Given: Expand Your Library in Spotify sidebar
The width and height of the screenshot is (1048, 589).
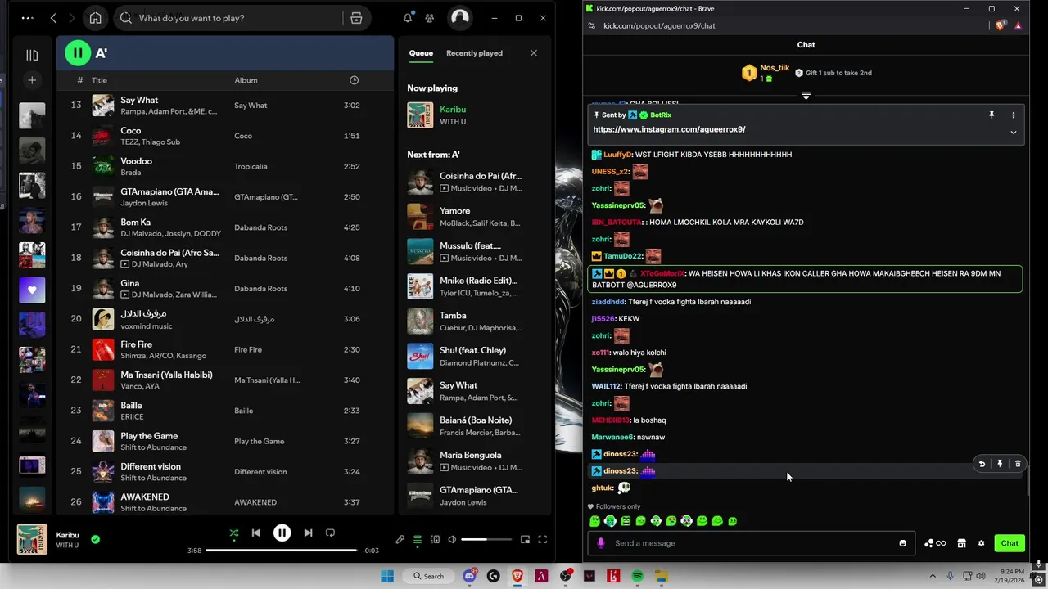Looking at the screenshot, I should (x=32, y=55).
